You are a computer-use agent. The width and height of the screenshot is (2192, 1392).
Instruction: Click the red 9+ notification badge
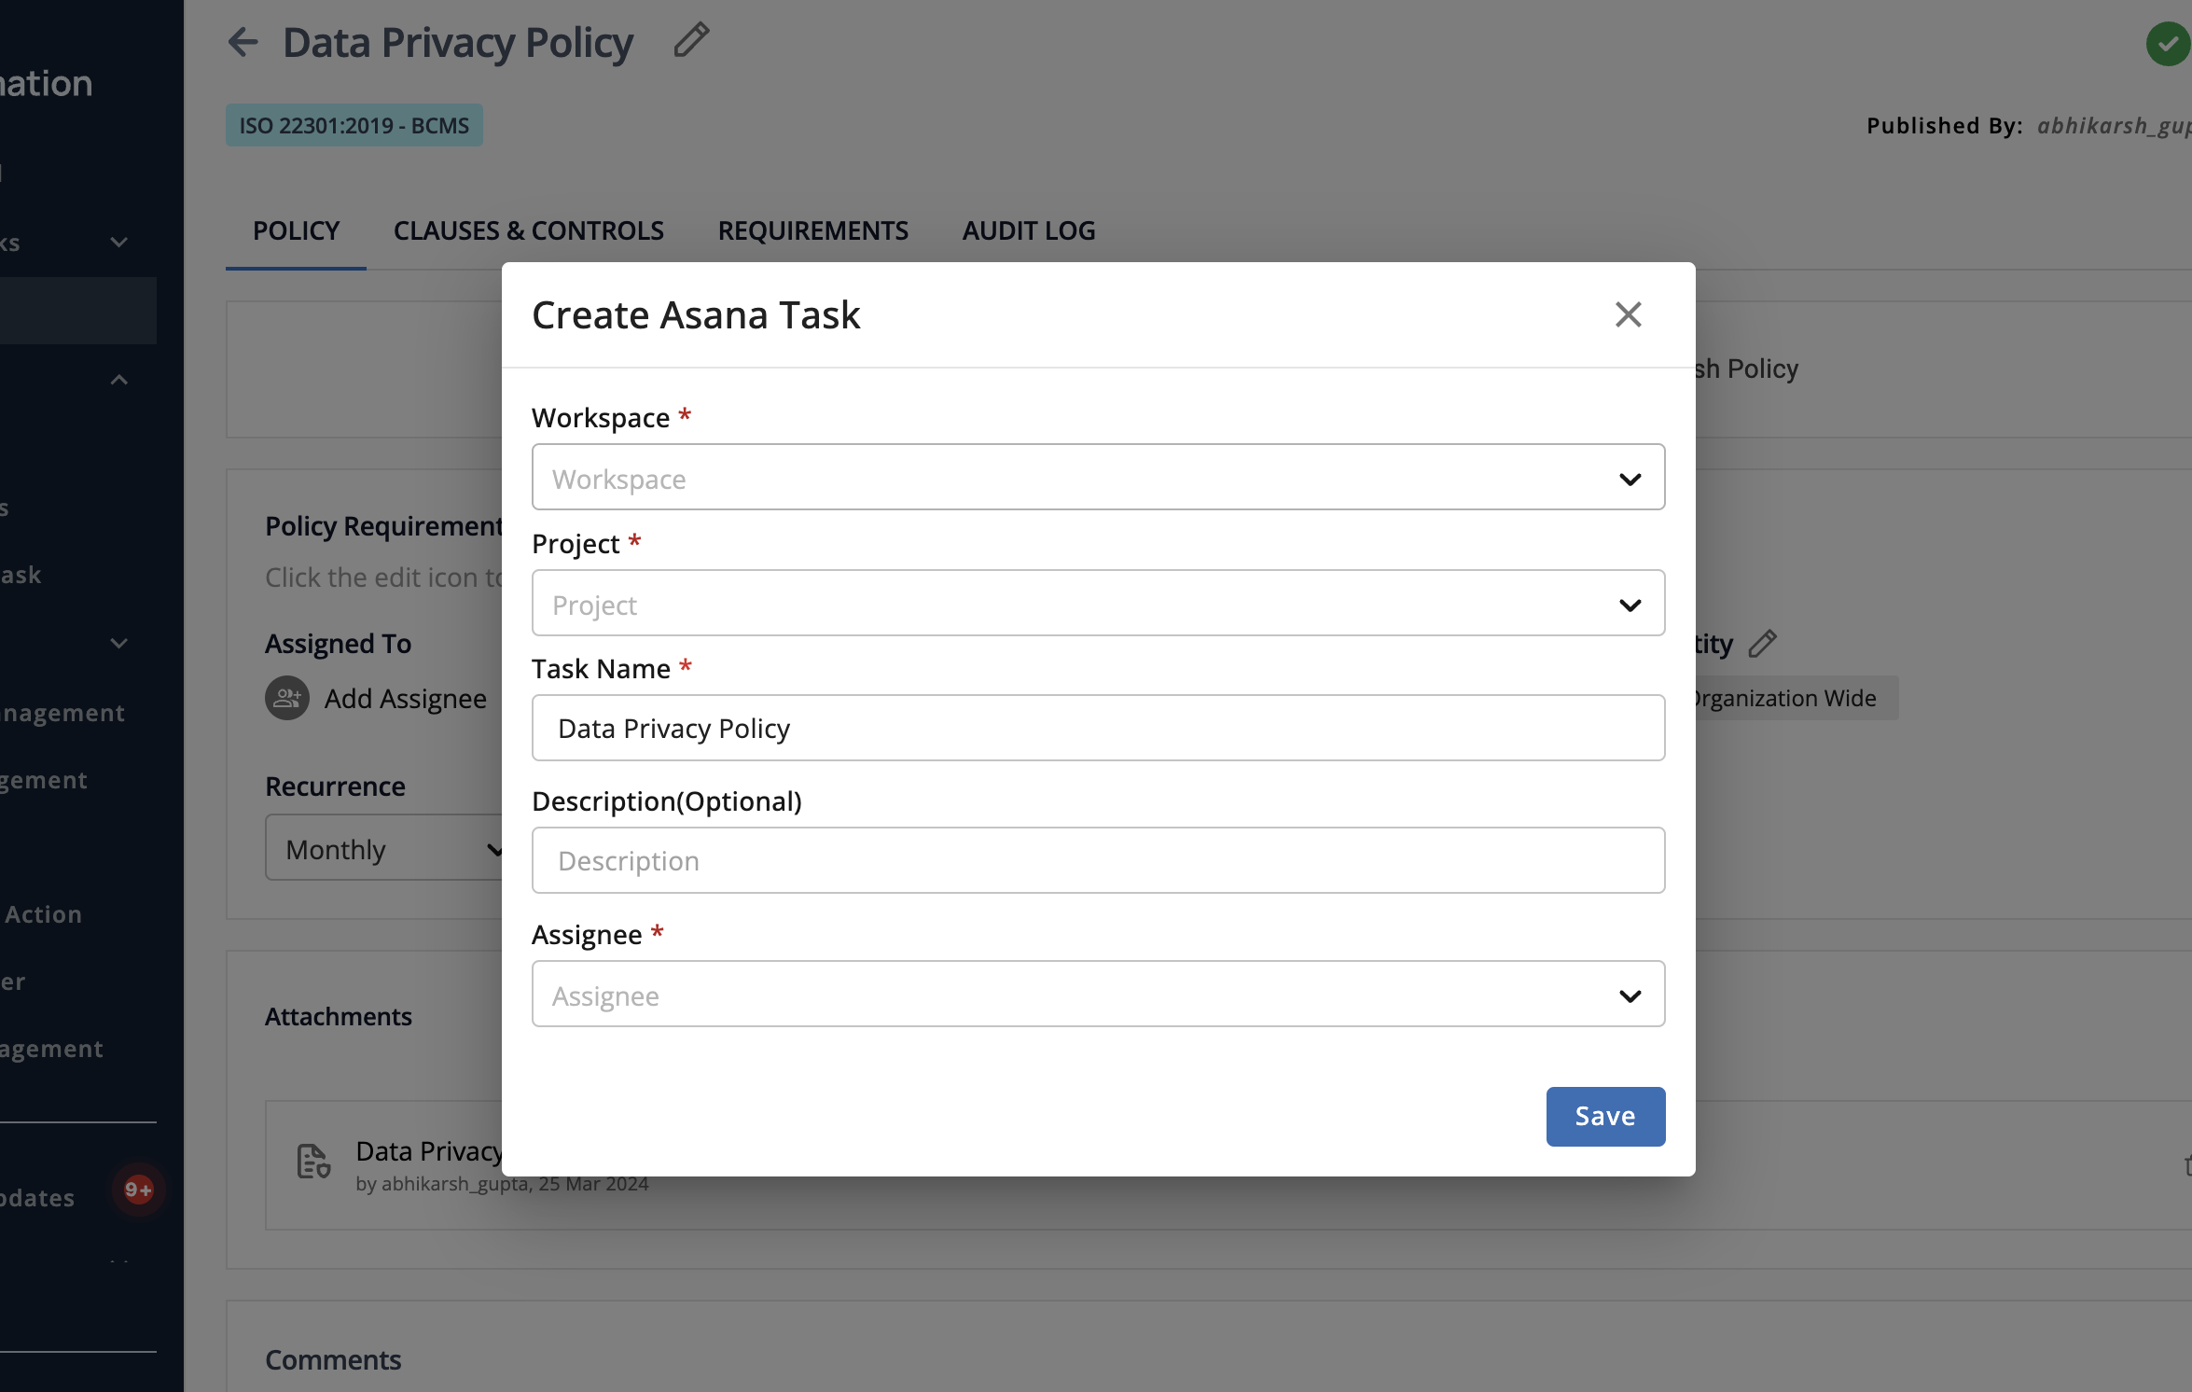point(138,1190)
